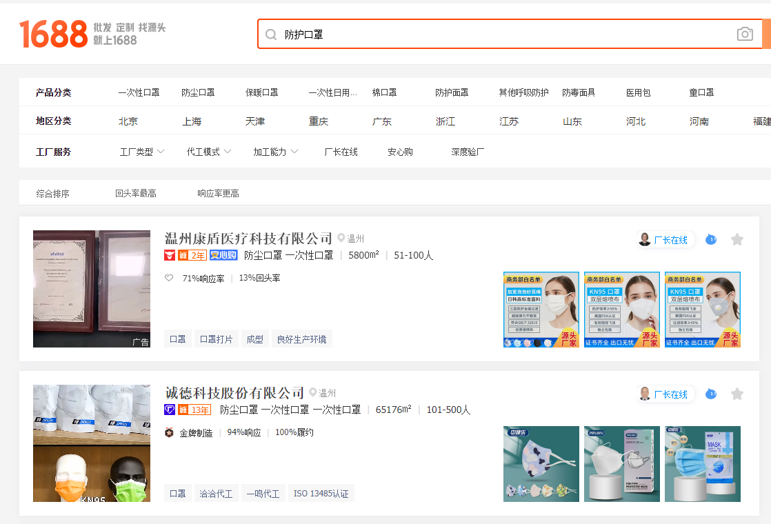Image resolution: width=771 pixels, height=524 pixels.
Task: Click the 1688 logo
Action: [x=54, y=34]
